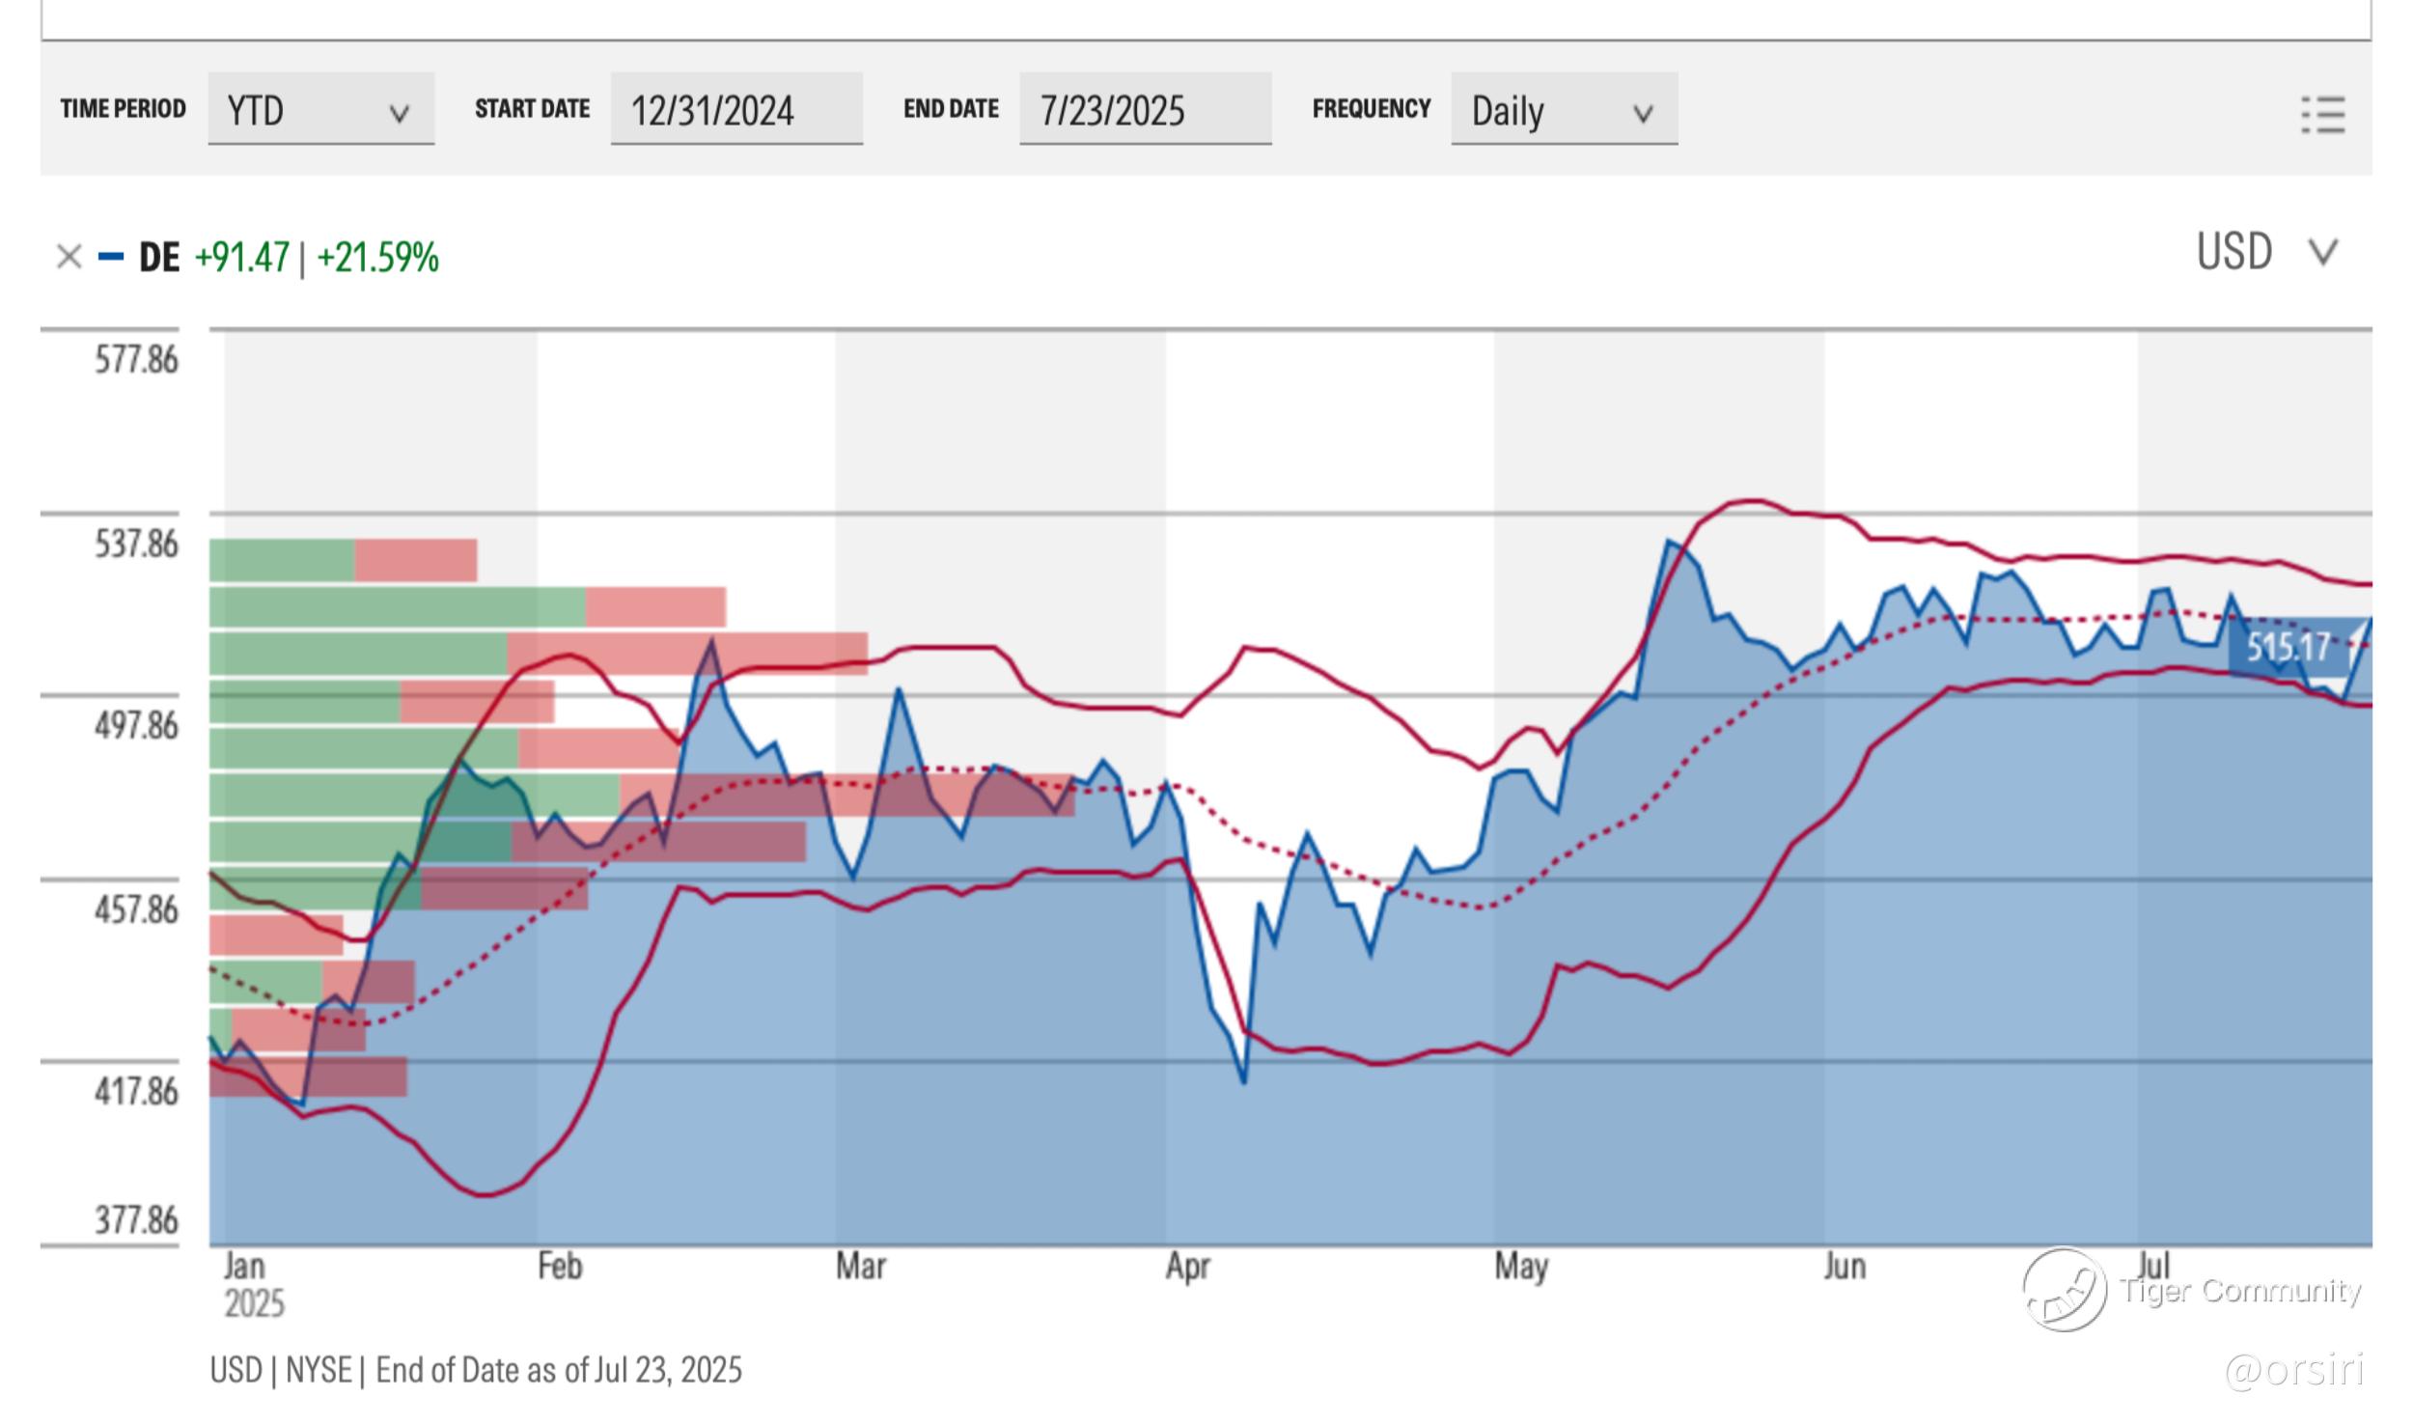This screenshot has width=2413, height=1425.
Task: Select the Apr month axis label
Action: pos(1187,1266)
